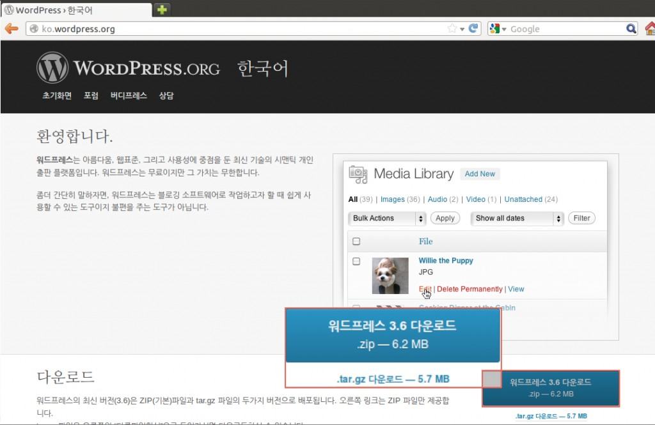The image size is (655, 425).
Task: Click the small .tar.gz 다운로드 link
Action: 551,416
